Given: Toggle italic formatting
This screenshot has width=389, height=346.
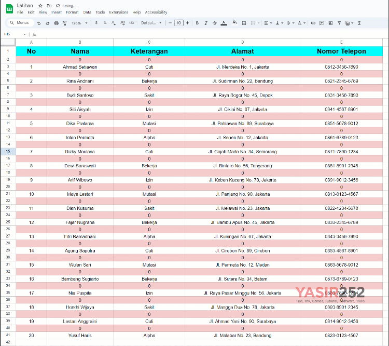Looking at the screenshot, I should coord(206,23).
